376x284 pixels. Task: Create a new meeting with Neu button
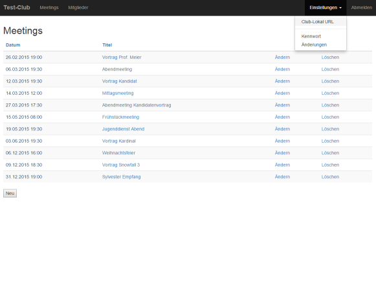(10, 194)
